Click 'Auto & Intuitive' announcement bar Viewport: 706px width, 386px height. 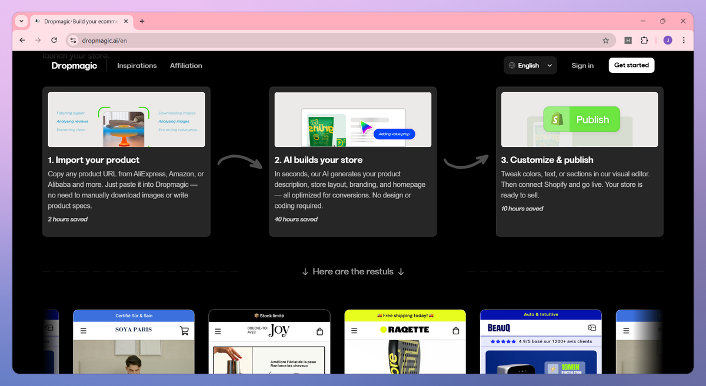541,314
